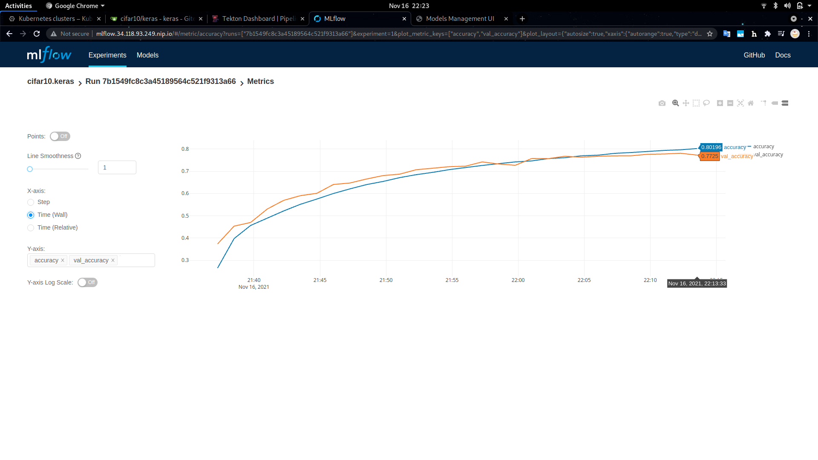Zoom in on the metrics plot
Image resolution: width=818 pixels, height=460 pixels.
(x=720, y=103)
